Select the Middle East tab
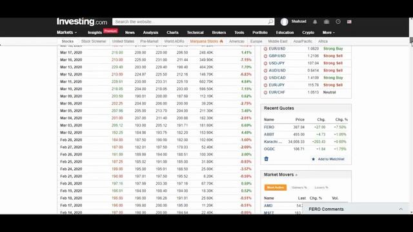The width and height of the screenshot is (413, 232). (x=277, y=41)
